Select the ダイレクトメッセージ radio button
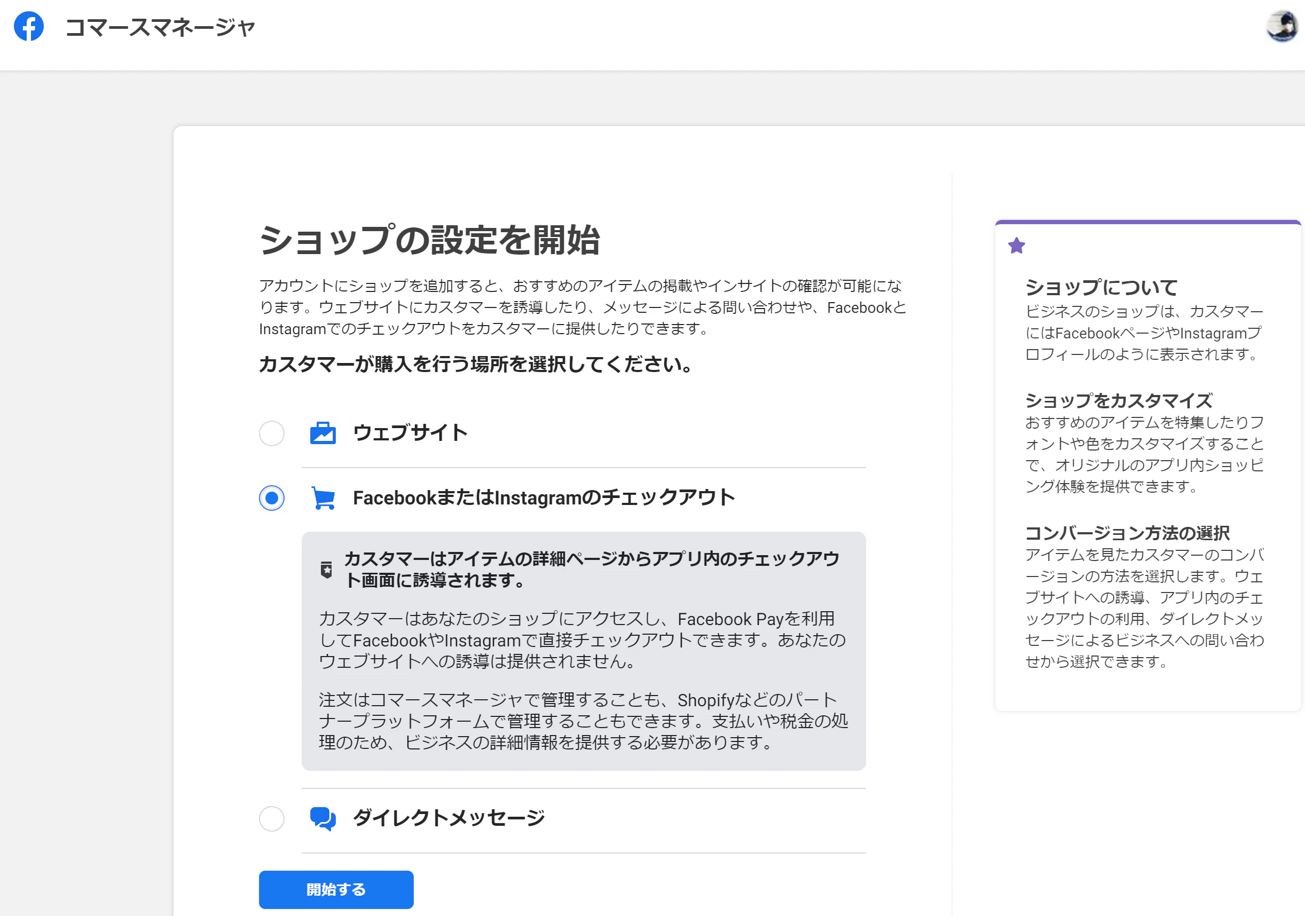Viewport: 1305px width, 916px height. (x=272, y=819)
